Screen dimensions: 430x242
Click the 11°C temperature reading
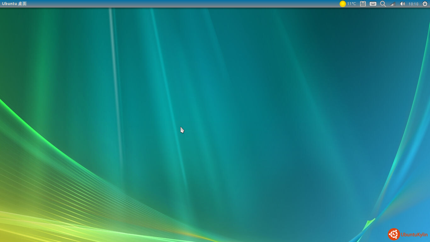point(352,4)
